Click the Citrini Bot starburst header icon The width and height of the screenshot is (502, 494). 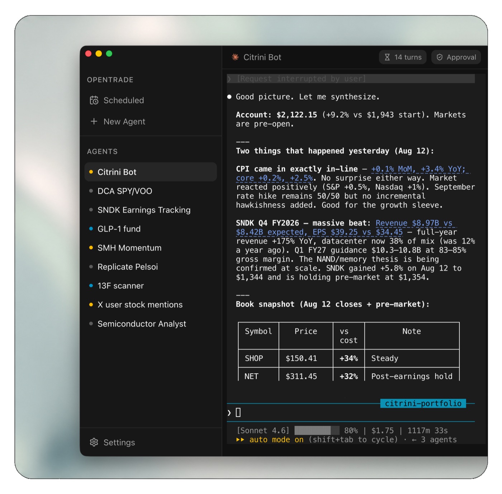(x=235, y=57)
